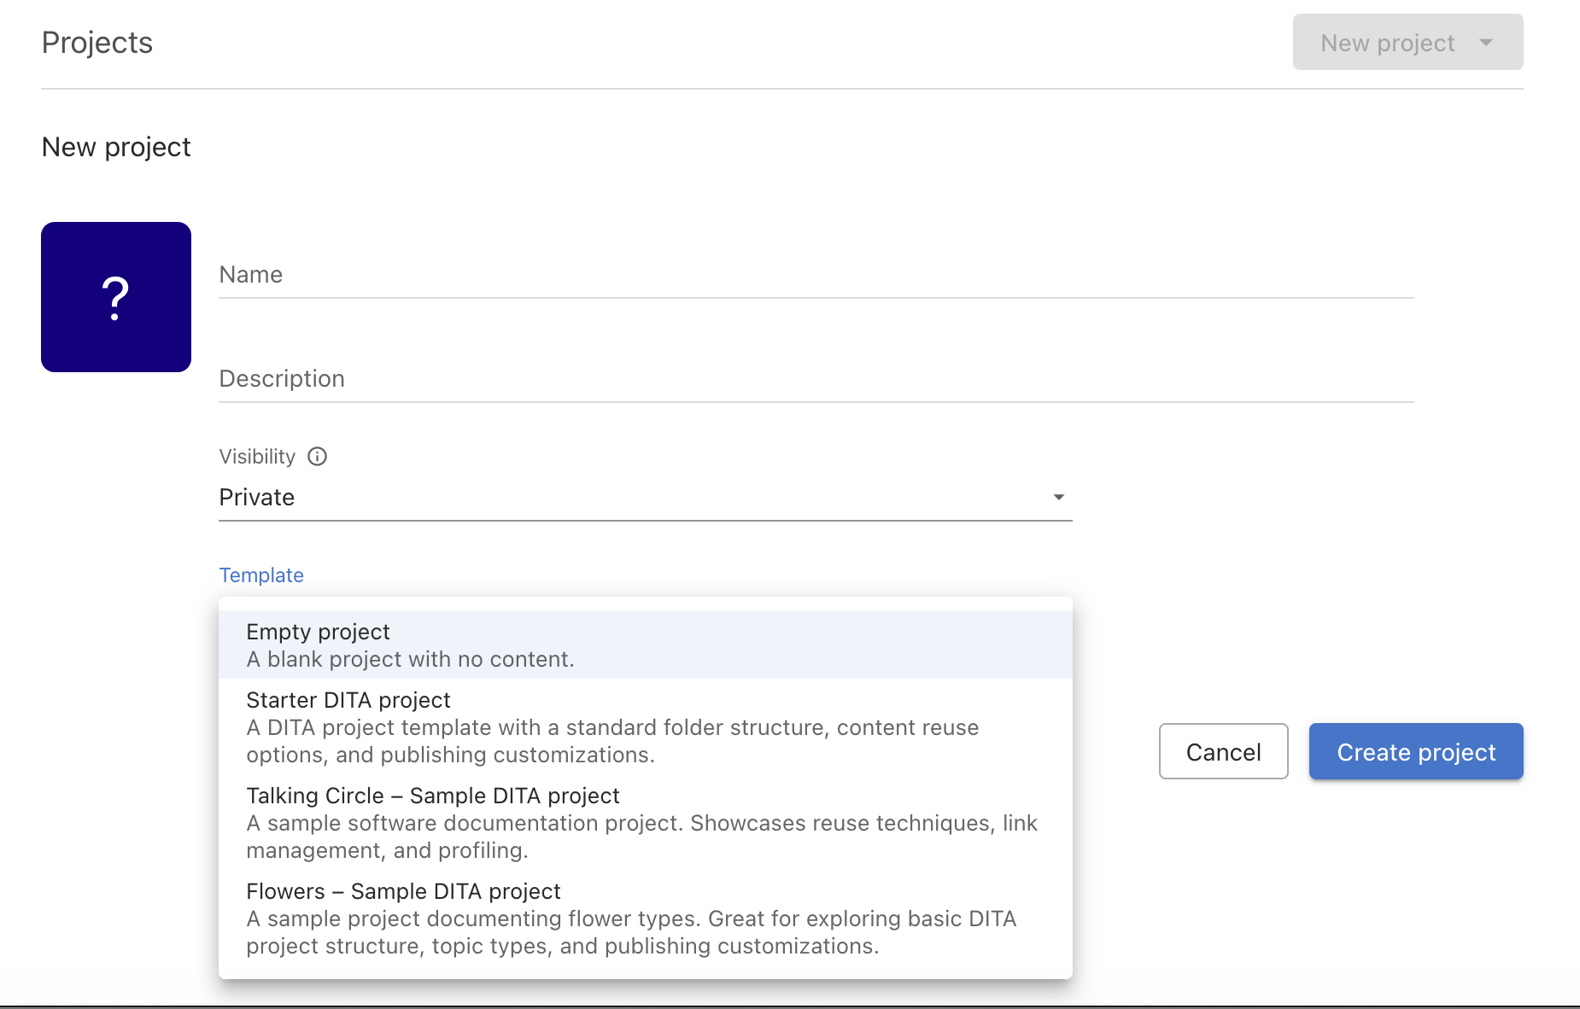Image resolution: width=1580 pixels, height=1009 pixels.
Task: Click the question mark project avatar
Action: [116, 297]
